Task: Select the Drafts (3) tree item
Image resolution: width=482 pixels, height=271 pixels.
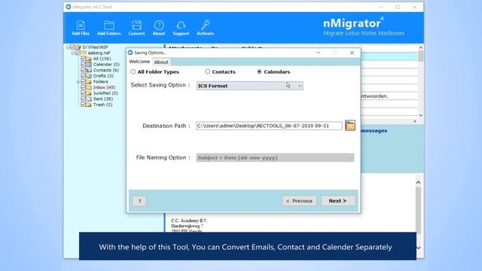Action: [103, 75]
